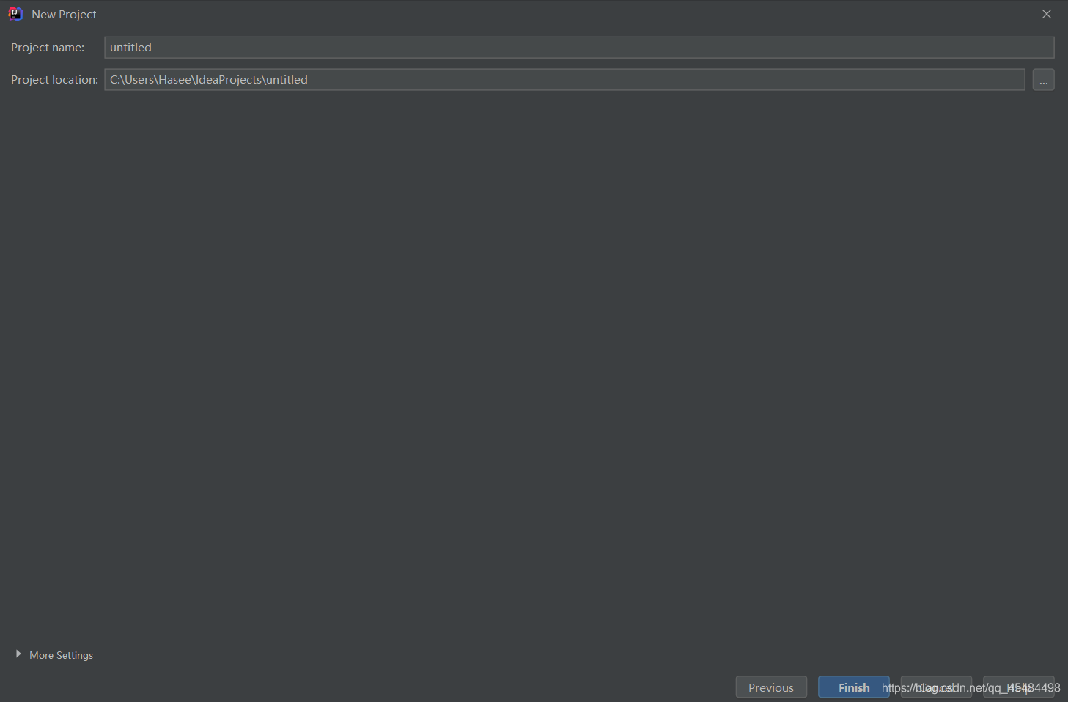Click the IntelliJ IDEA logo in the title bar
Viewport: 1068px width, 702px height.
[x=15, y=13]
